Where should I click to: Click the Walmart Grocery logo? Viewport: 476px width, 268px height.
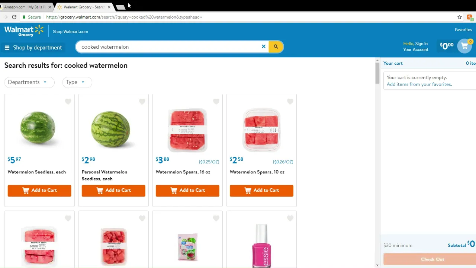click(24, 31)
